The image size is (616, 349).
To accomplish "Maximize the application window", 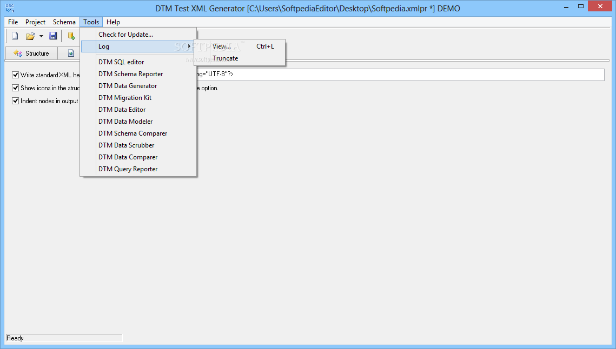I will tap(581, 6).
